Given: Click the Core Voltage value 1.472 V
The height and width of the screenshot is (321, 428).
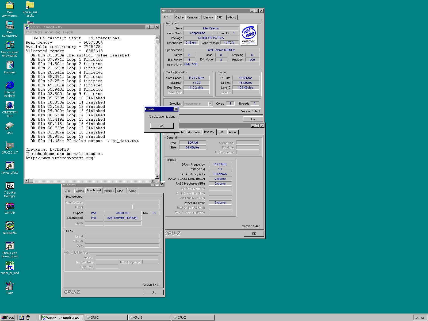Looking at the screenshot, I should click(229, 43).
